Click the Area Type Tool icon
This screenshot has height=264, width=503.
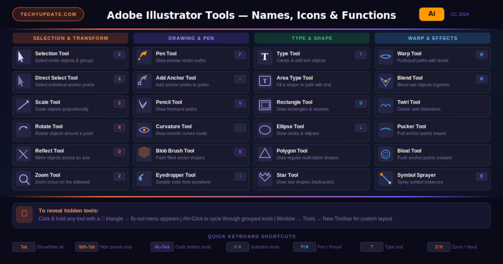click(265, 81)
